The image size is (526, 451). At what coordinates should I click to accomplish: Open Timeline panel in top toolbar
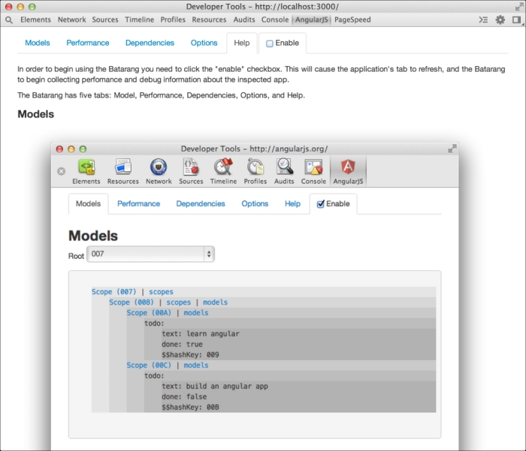coord(139,20)
